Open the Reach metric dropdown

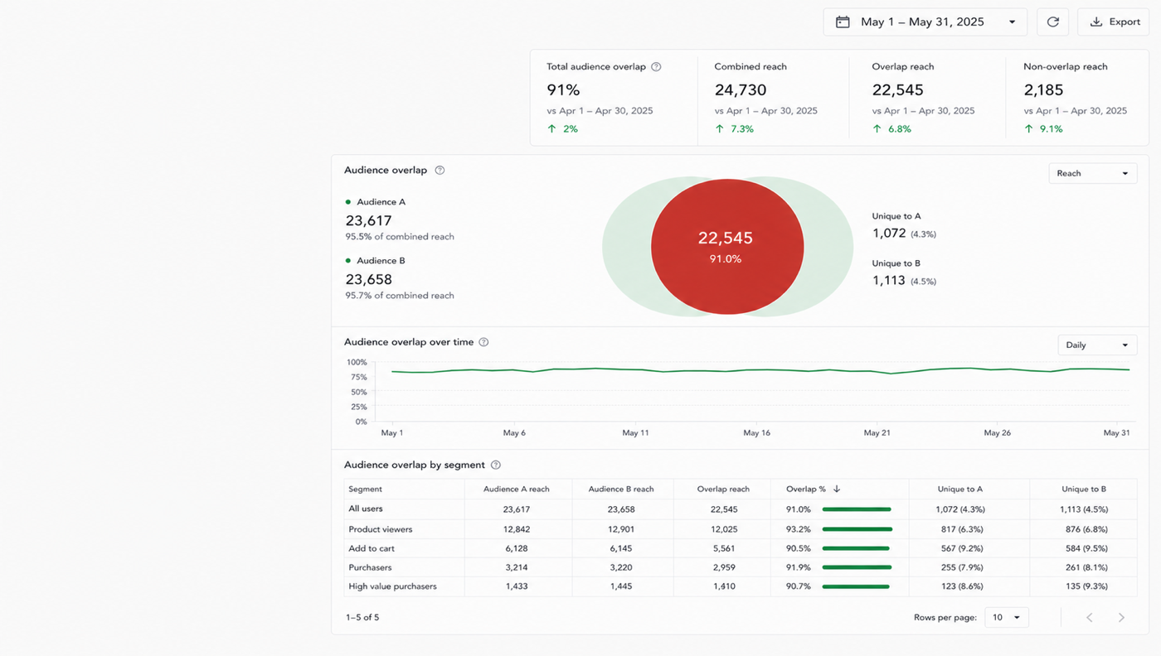(1093, 174)
